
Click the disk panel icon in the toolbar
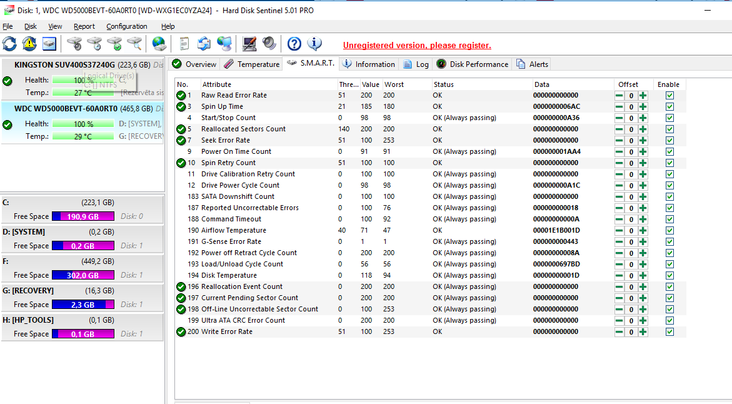pos(49,44)
